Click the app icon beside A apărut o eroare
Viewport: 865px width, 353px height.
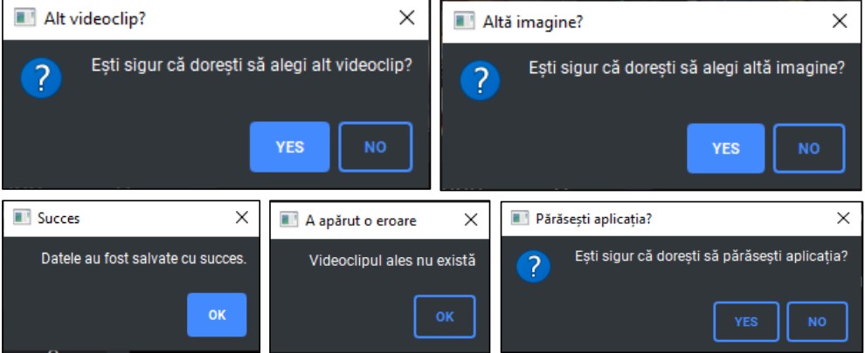click(x=288, y=221)
